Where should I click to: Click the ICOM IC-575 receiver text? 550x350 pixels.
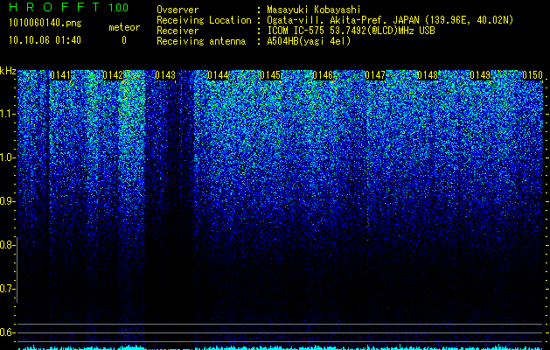point(351,31)
